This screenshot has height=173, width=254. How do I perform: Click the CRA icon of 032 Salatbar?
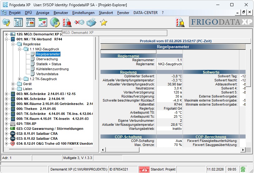click(x=12, y=134)
